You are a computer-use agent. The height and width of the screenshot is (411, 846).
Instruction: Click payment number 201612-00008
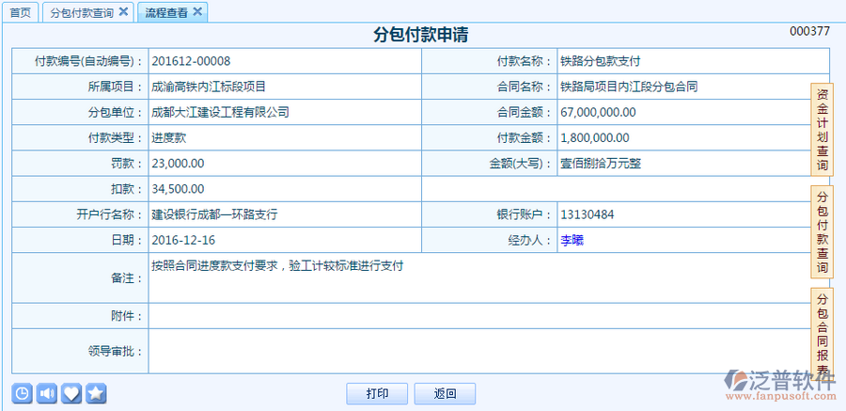tap(191, 61)
